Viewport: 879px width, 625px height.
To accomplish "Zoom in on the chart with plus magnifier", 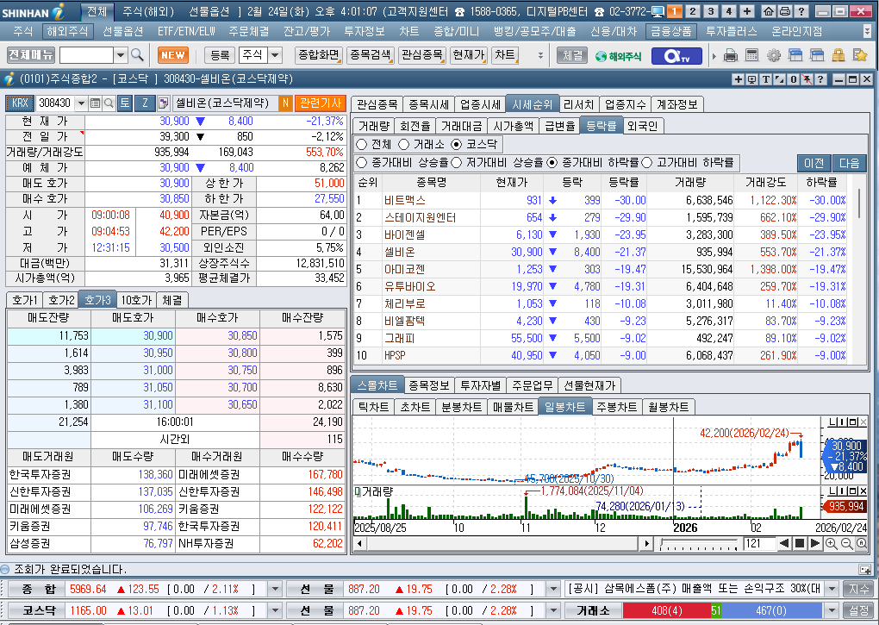I will [832, 543].
